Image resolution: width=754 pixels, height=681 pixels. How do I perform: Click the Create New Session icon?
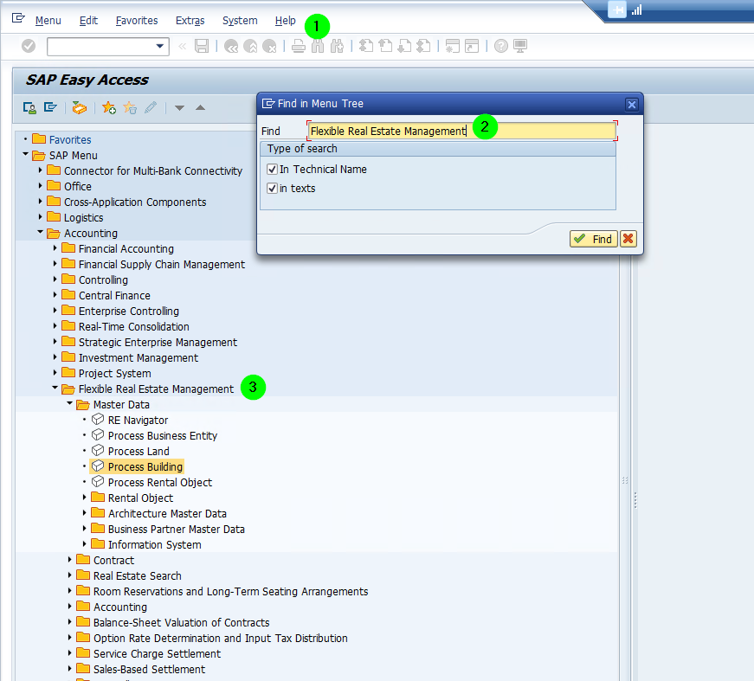tap(453, 46)
